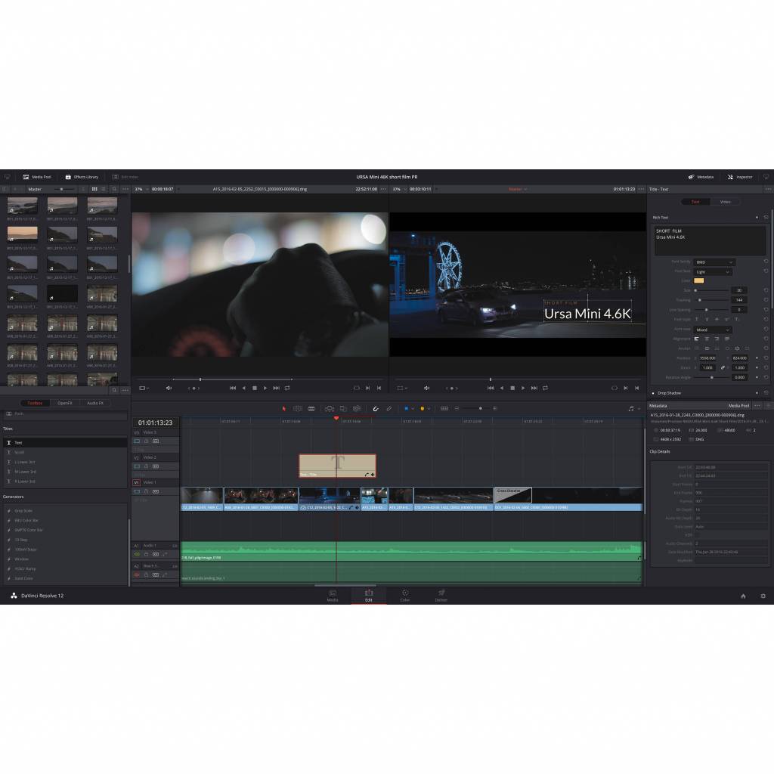Open the Master timeline name dropdown
Viewport: 774px width, 774px height.
point(518,189)
